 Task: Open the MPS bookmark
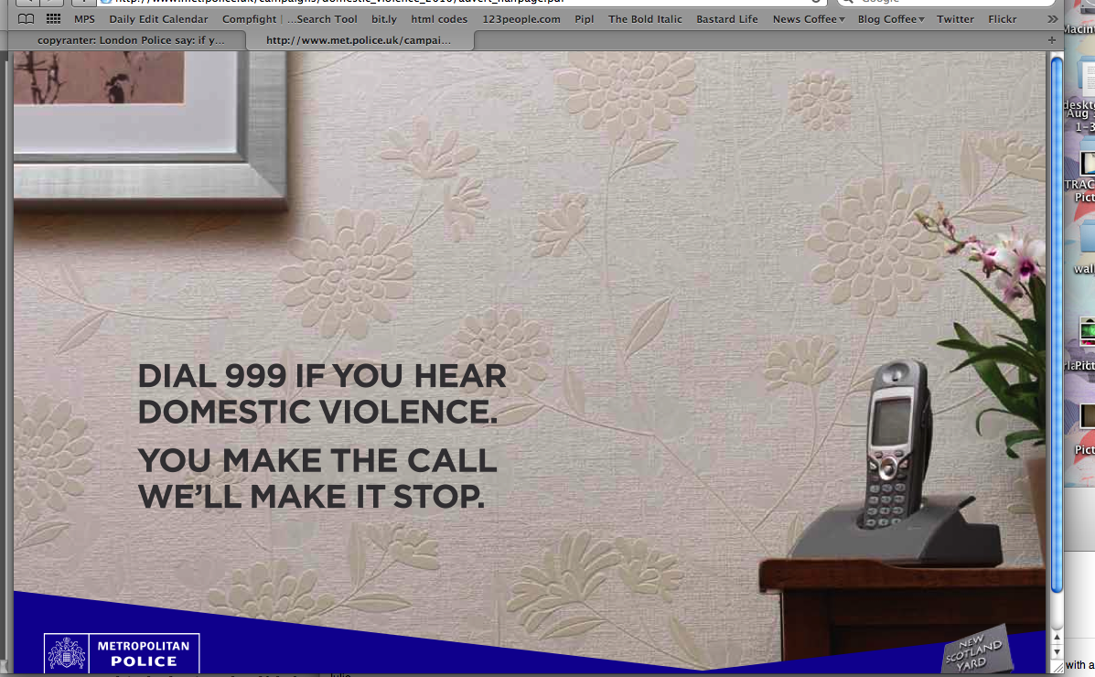coord(84,19)
